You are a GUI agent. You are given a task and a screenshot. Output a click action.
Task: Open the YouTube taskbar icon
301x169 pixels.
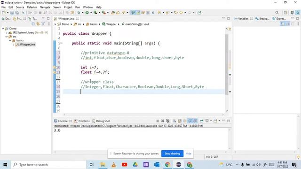click(x=124, y=165)
